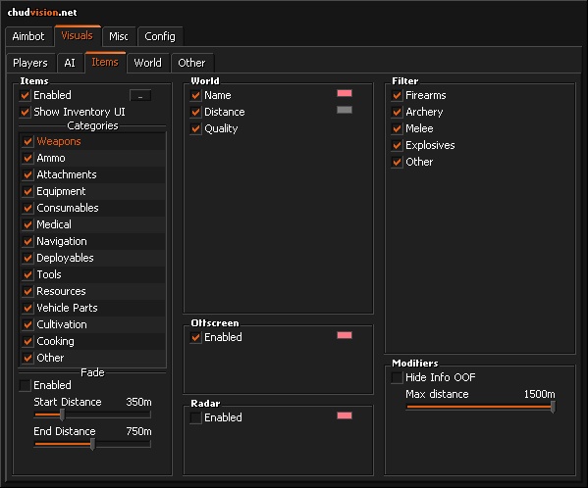The image size is (588, 488).
Task: Toggle the Other checkbox under Filter
Action: [x=397, y=162]
